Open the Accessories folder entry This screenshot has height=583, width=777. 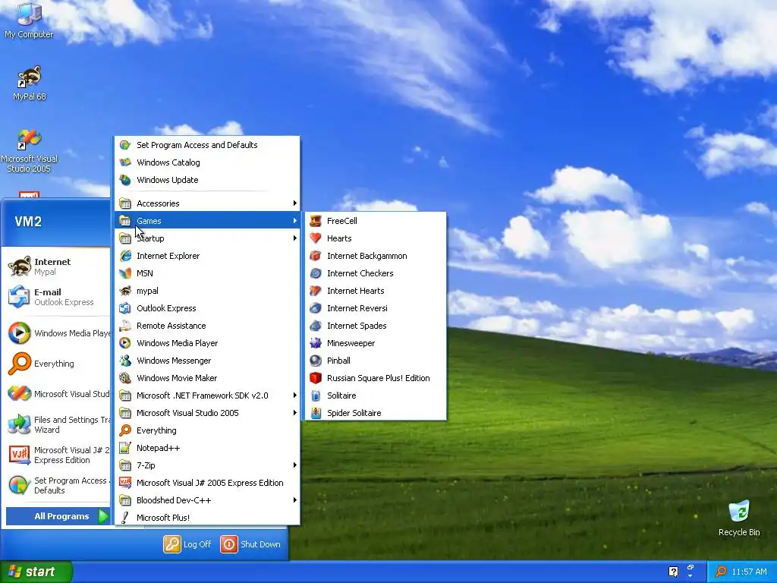(207, 203)
